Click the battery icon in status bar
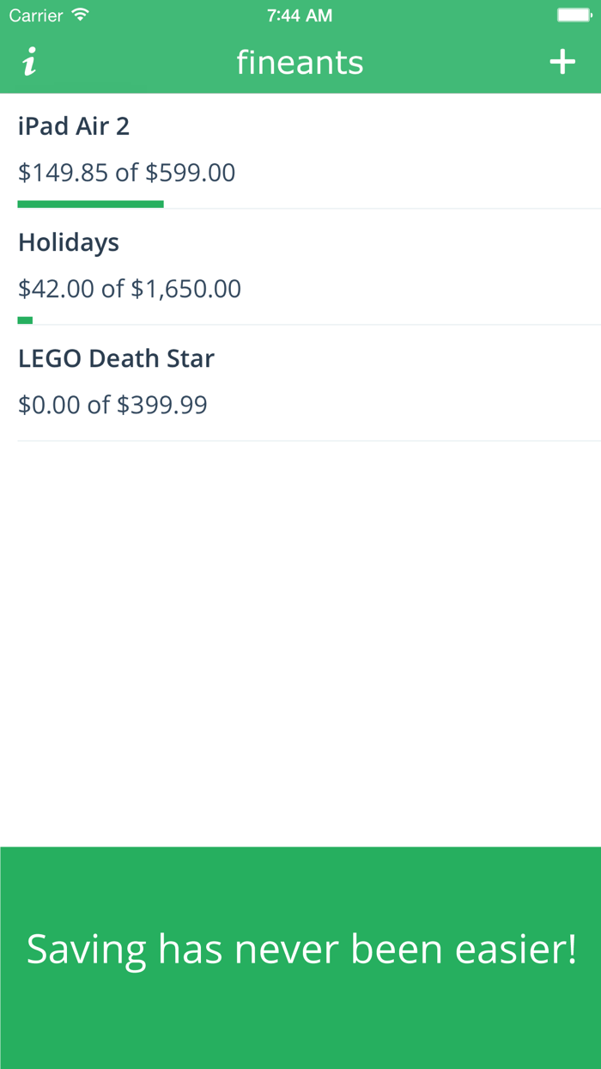Image resolution: width=601 pixels, height=1069 pixels. (574, 15)
